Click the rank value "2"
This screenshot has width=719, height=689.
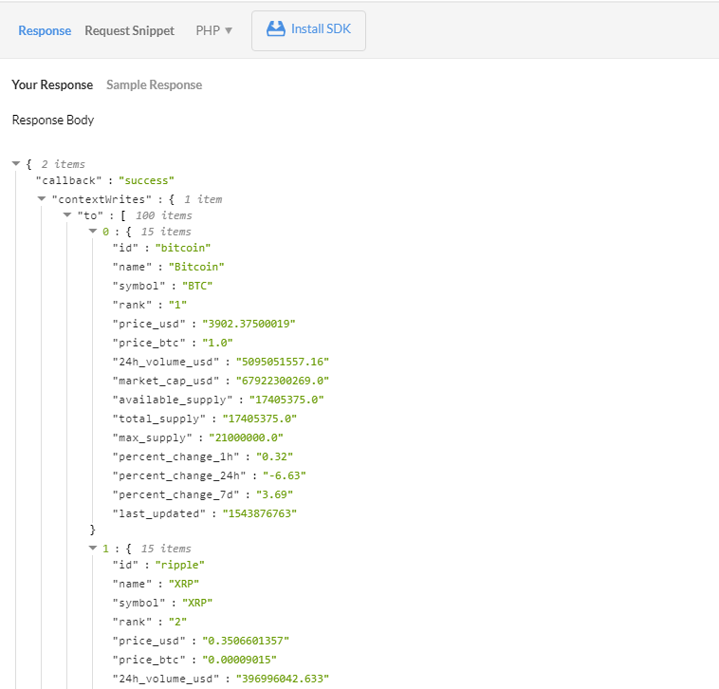[177, 622]
